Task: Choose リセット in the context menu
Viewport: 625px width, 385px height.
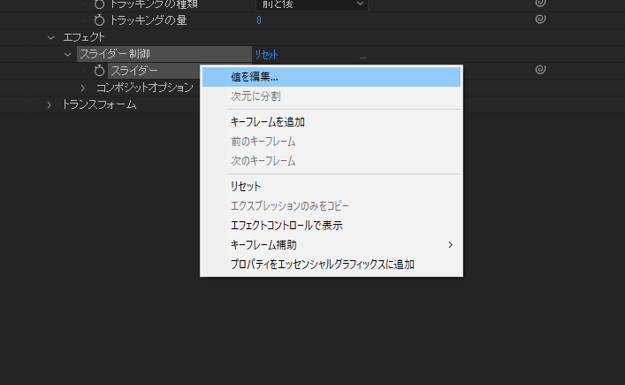Action: pyautogui.click(x=332, y=187)
